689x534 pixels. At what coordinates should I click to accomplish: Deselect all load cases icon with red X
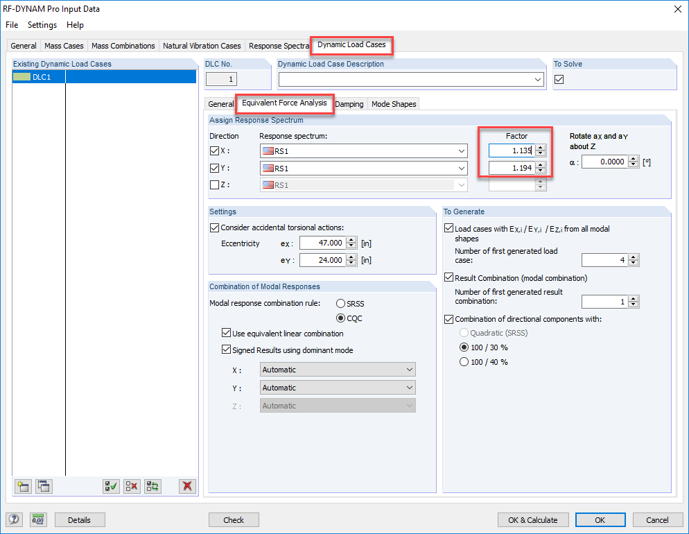pos(132,486)
